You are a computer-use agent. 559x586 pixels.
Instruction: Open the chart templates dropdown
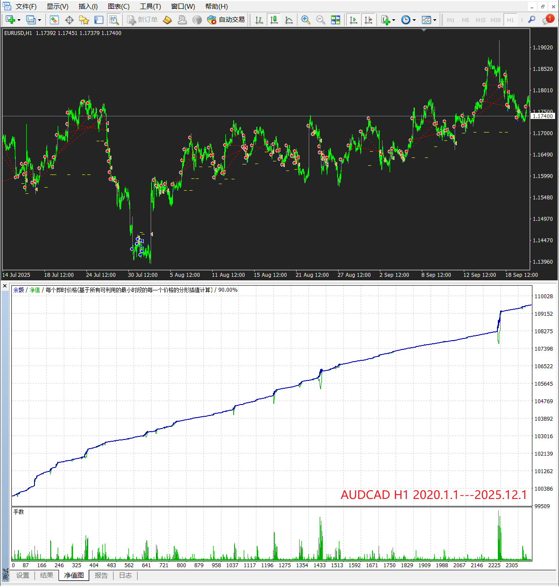pyautogui.click(x=435, y=20)
